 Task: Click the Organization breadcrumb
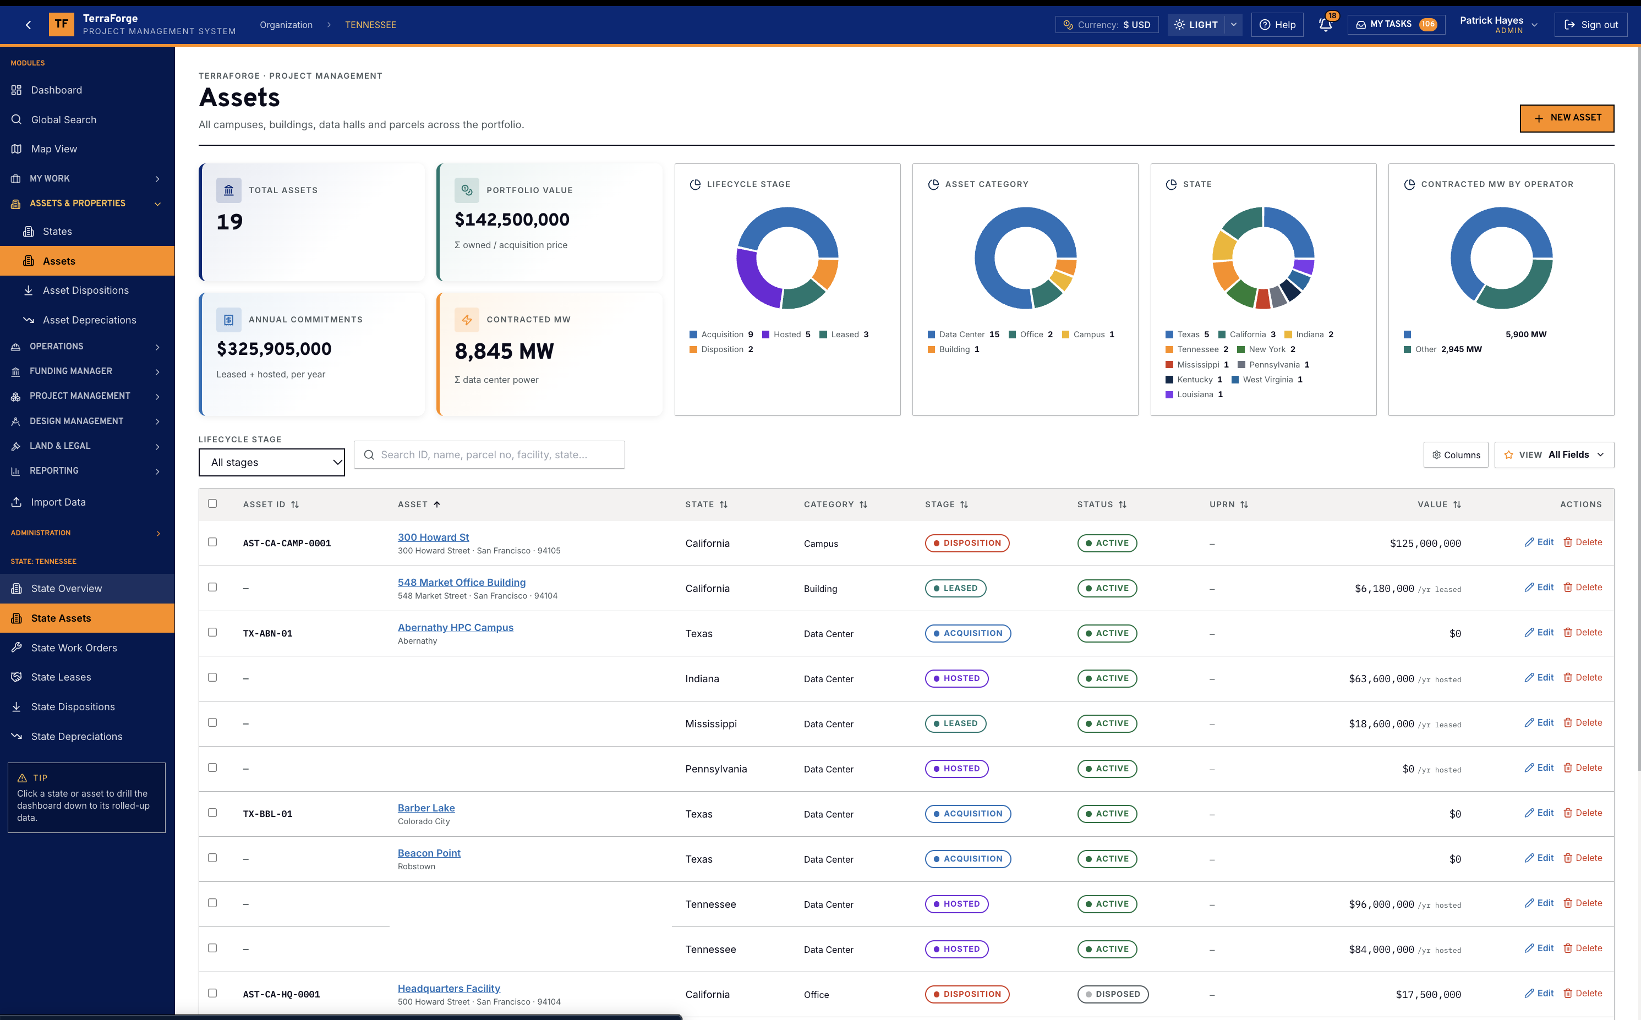pos(286,25)
